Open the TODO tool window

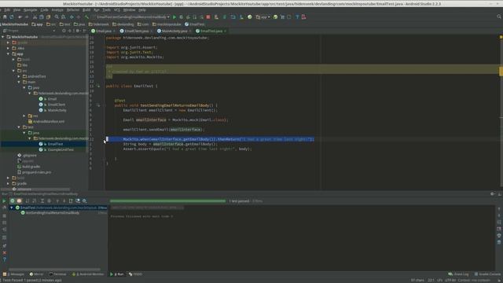coord(135,274)
